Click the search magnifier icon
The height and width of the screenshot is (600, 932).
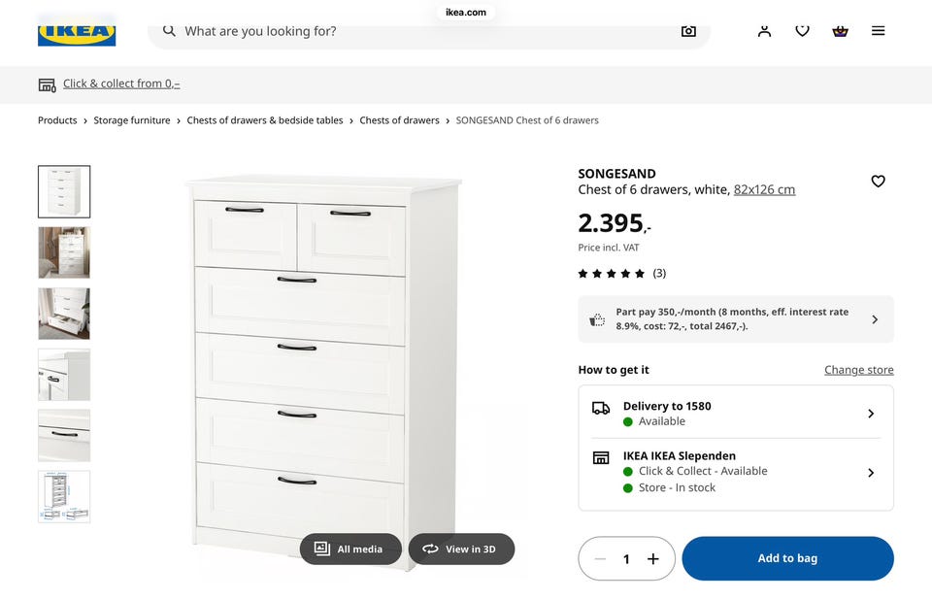[x=169, y=31]
